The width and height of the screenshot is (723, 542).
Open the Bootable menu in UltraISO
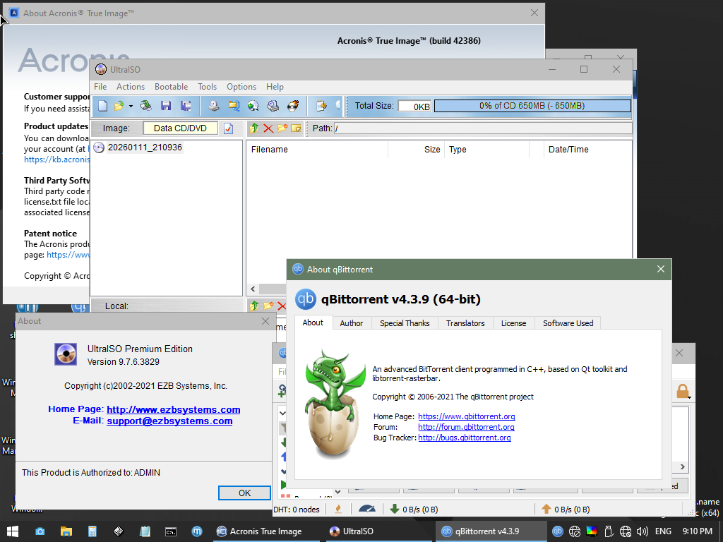click(171, 87)
